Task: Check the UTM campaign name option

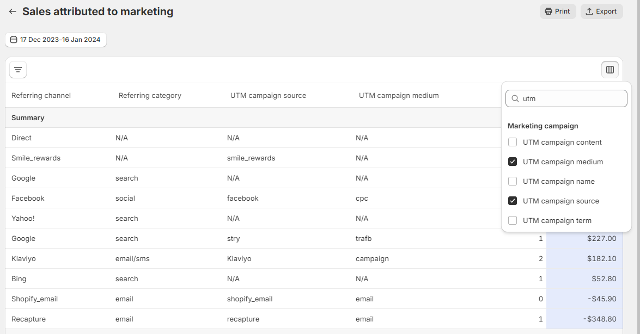Action: [x=513, y=181]
